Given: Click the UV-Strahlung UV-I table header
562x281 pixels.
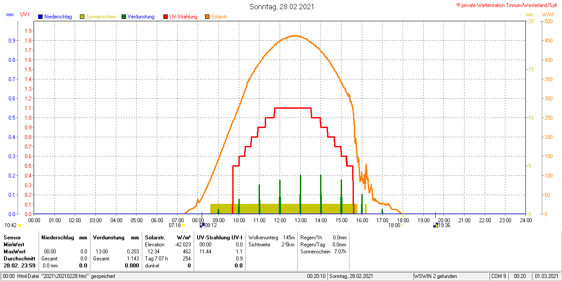Looking at the screenshot, I should [x=220, y=237].
